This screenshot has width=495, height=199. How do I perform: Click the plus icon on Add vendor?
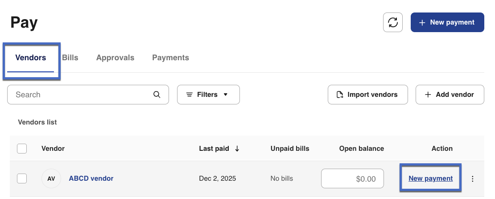pos(428,95)
